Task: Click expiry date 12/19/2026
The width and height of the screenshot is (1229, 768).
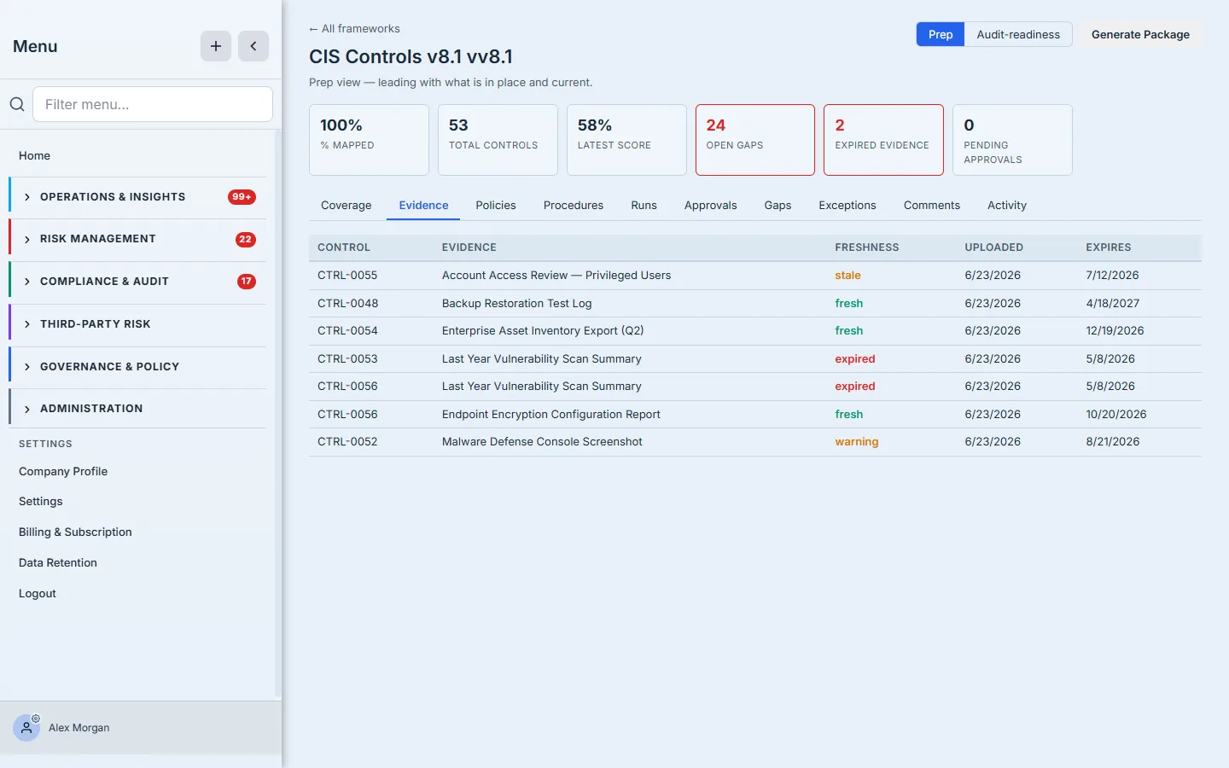Action: [x=1115, y=331]
